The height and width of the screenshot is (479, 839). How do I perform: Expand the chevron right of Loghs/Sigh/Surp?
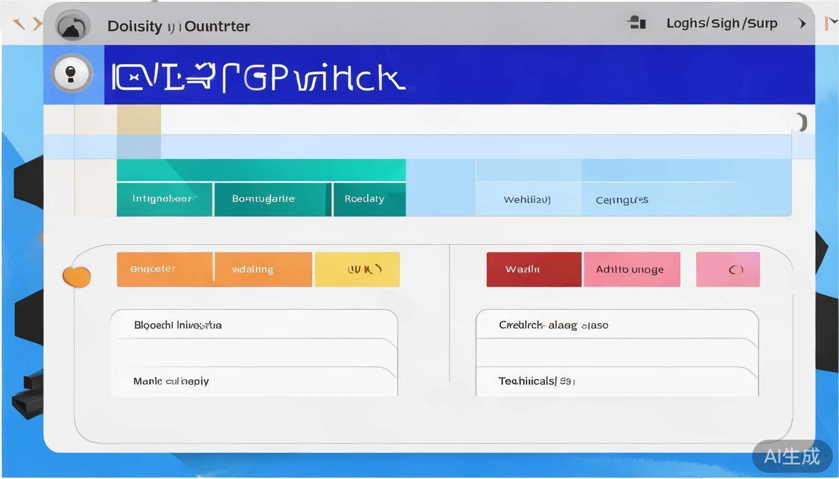802,24
